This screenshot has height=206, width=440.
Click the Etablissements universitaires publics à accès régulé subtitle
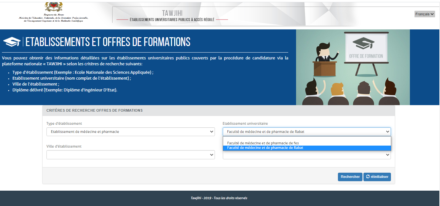tap(172, 20)
